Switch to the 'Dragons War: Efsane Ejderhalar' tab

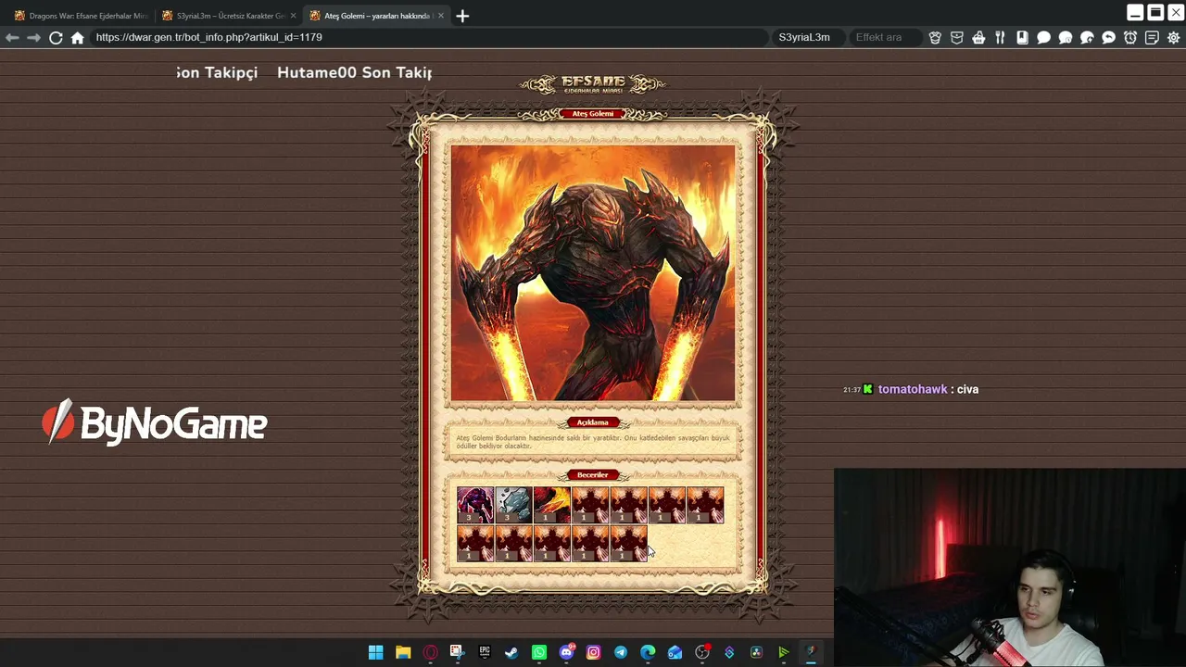[x=81, y=16]
